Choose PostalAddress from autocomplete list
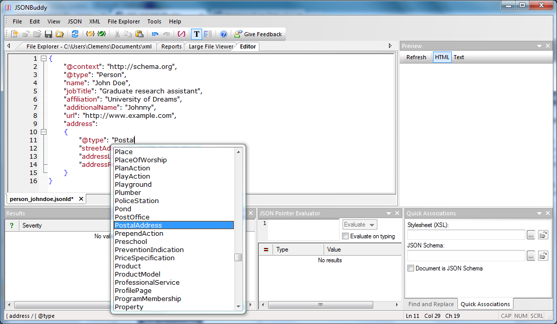Screen dimensions: 557x324 174,225
